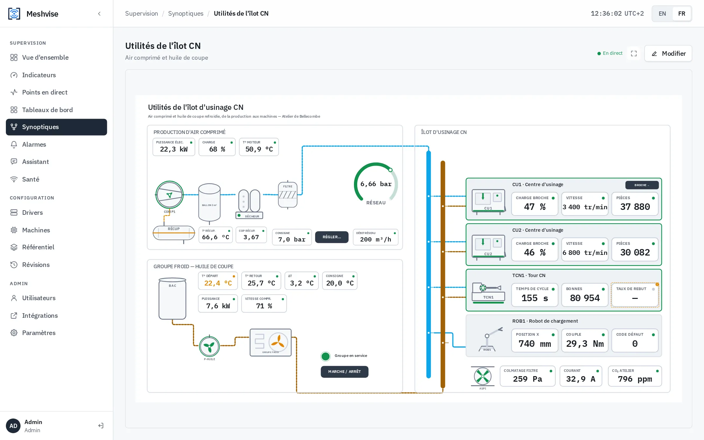This screenshot has height=440, width=704.
Task: Click the Intégrations external link icon
Action: 14,315
